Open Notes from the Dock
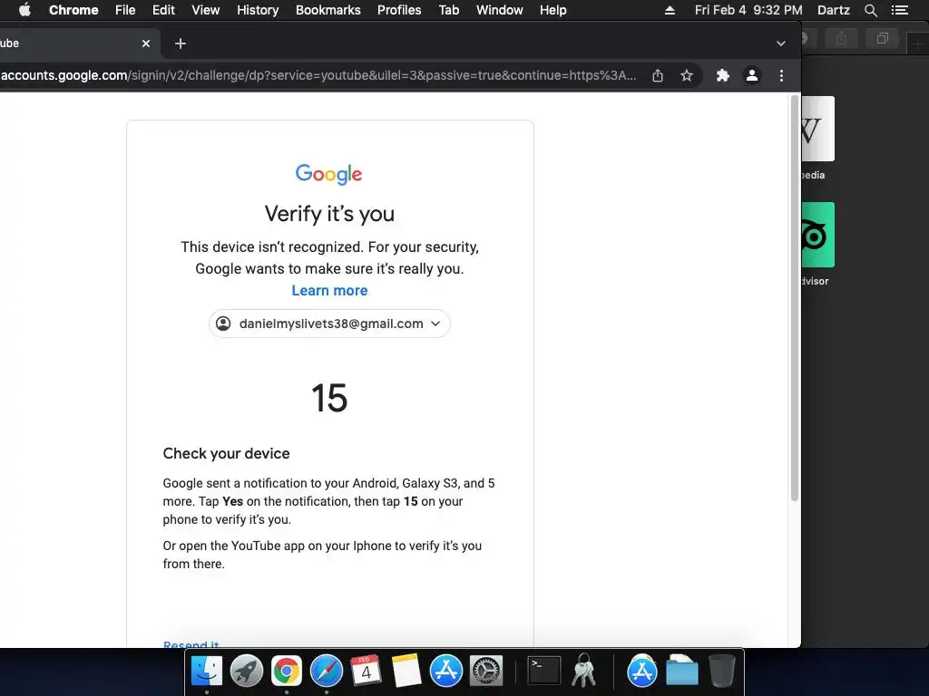Viewport: 929px width, 696px height. (406, 672)
